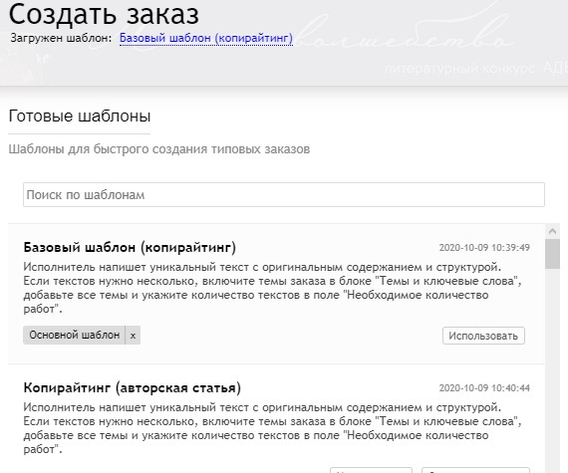Image resolution: width=568 pixels, height=473 pixels.
Task: Click the description text under Копирайтинг (авторская статья)
Action: [272, 428]
